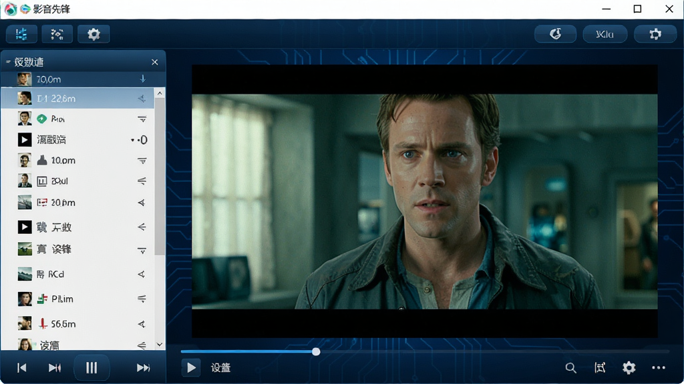Skip to the next track

point(143,368)
